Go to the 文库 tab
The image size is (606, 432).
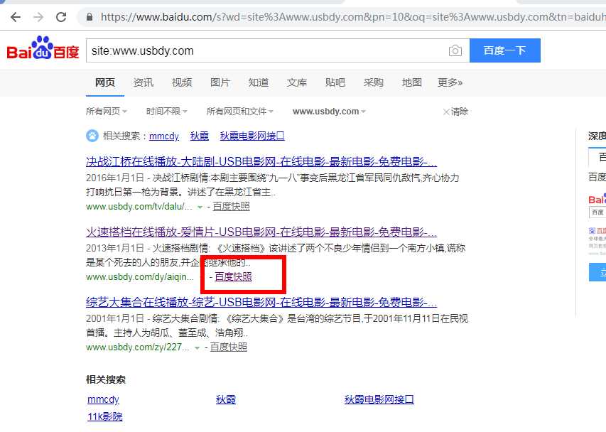(x=297, y=82)
